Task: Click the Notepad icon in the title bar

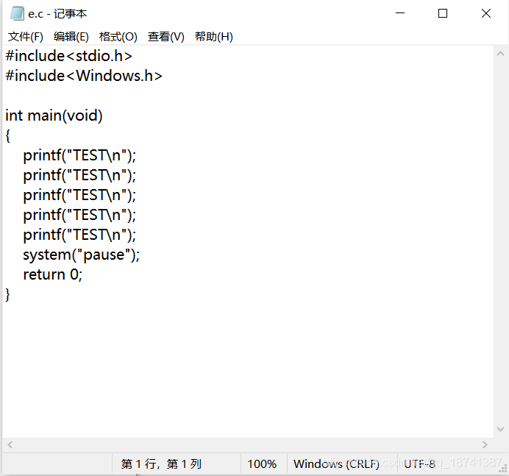Action: point(17,14)
